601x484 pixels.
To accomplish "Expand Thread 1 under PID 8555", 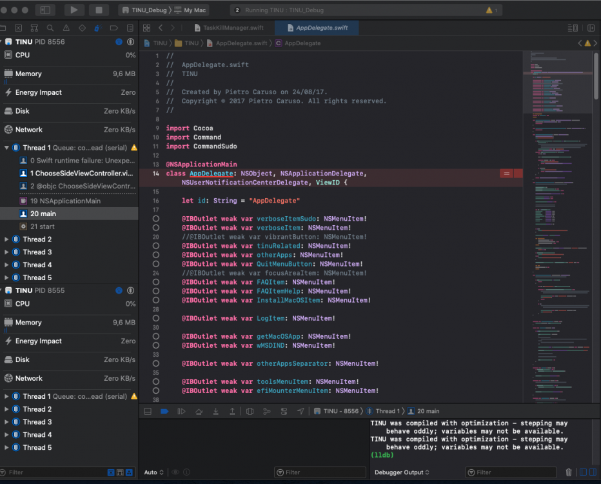I will [x=6, y=397].
